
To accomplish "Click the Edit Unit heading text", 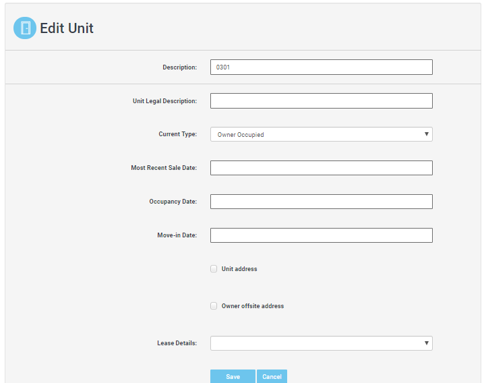I will pos(67,28).
